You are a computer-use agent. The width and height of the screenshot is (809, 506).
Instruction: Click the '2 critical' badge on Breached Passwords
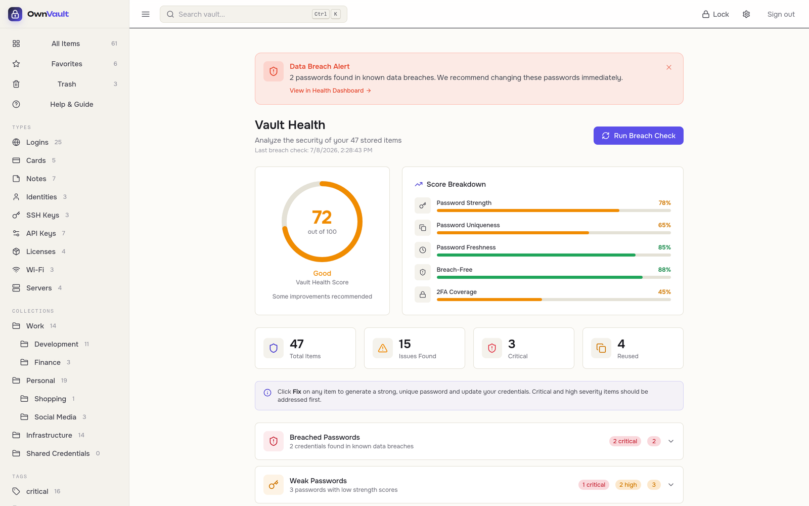(x=625, y=441)
